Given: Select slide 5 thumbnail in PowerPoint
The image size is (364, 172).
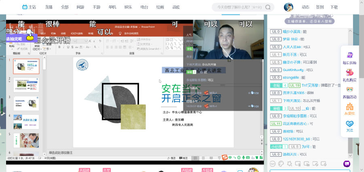Looking at the screenshot, I should point(26,141).
